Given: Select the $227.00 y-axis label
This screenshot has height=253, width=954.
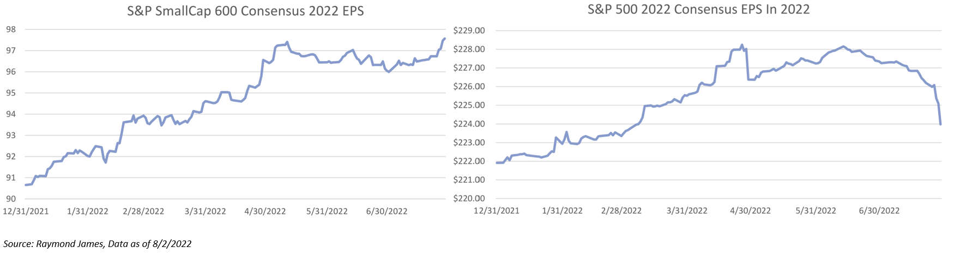Looking at the screenshot, I should (469, 68).
